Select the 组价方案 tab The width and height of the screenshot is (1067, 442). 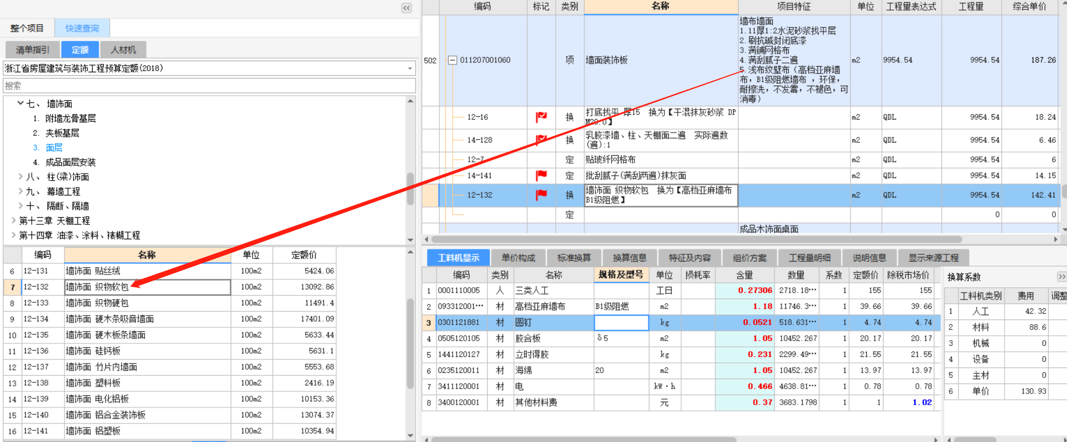[749, 258]
